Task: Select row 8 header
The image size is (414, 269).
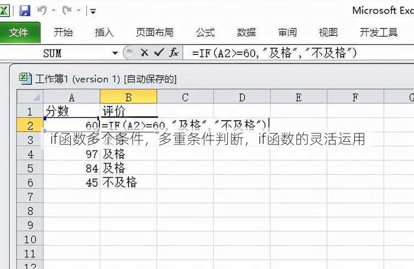Action: pyautogui.click(x=30, y=211)
